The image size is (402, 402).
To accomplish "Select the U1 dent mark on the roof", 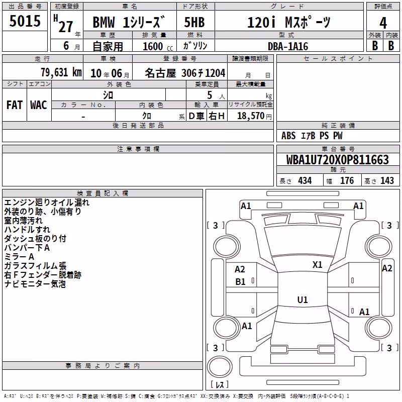I will click(303, 299).
